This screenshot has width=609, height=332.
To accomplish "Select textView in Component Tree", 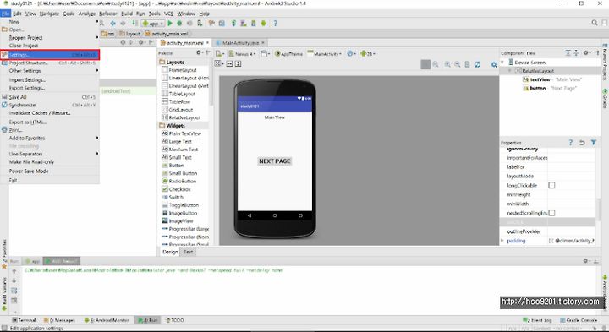I will pos(540,79).
